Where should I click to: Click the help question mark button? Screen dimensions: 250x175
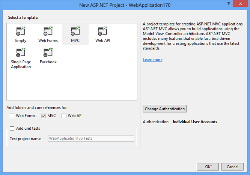(x=229, y=3)
